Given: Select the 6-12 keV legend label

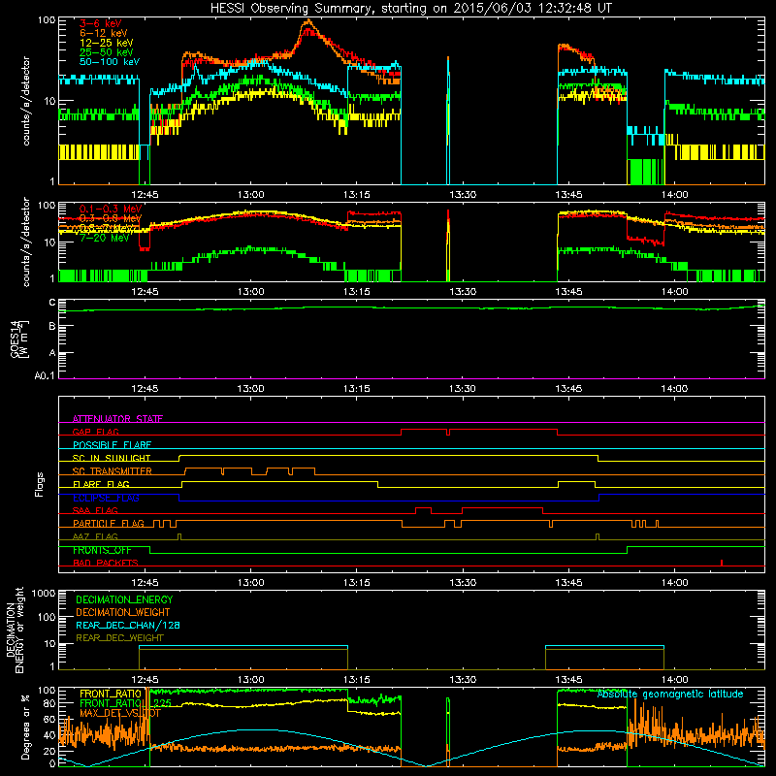Looking at the screenshot, I should point(104,33).
